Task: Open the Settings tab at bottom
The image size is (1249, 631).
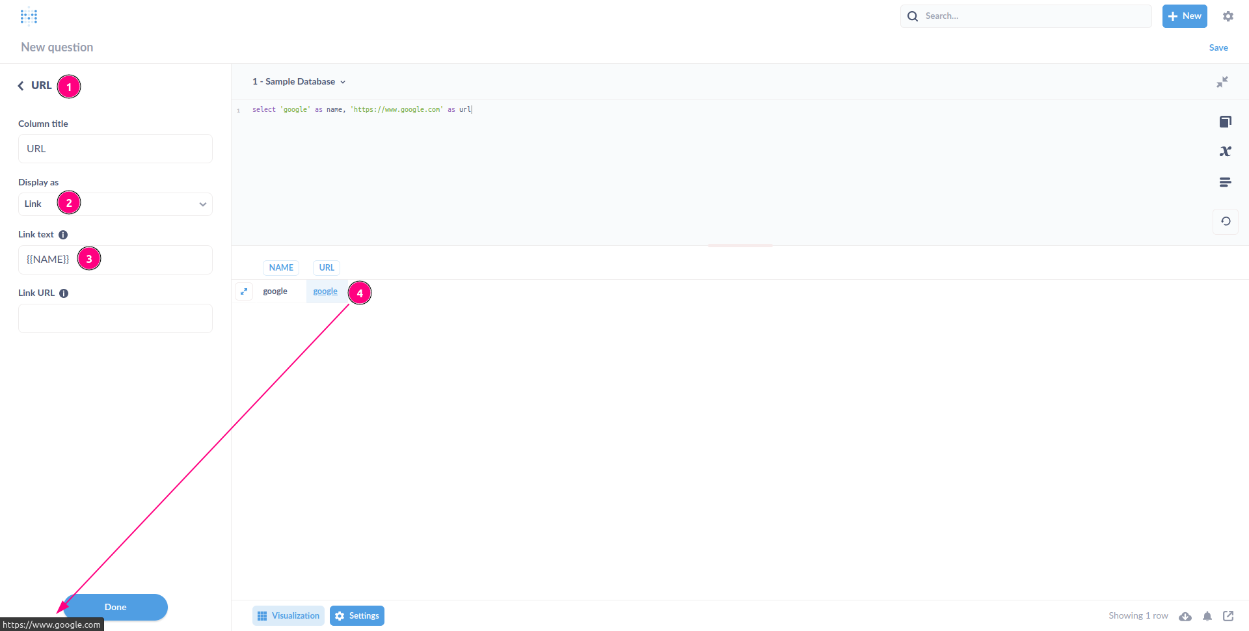Action: click(x=356, y=615)
